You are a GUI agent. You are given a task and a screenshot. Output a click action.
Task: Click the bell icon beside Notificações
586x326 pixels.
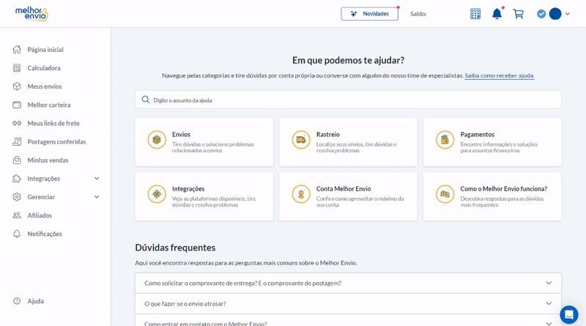tap(17, 234)
